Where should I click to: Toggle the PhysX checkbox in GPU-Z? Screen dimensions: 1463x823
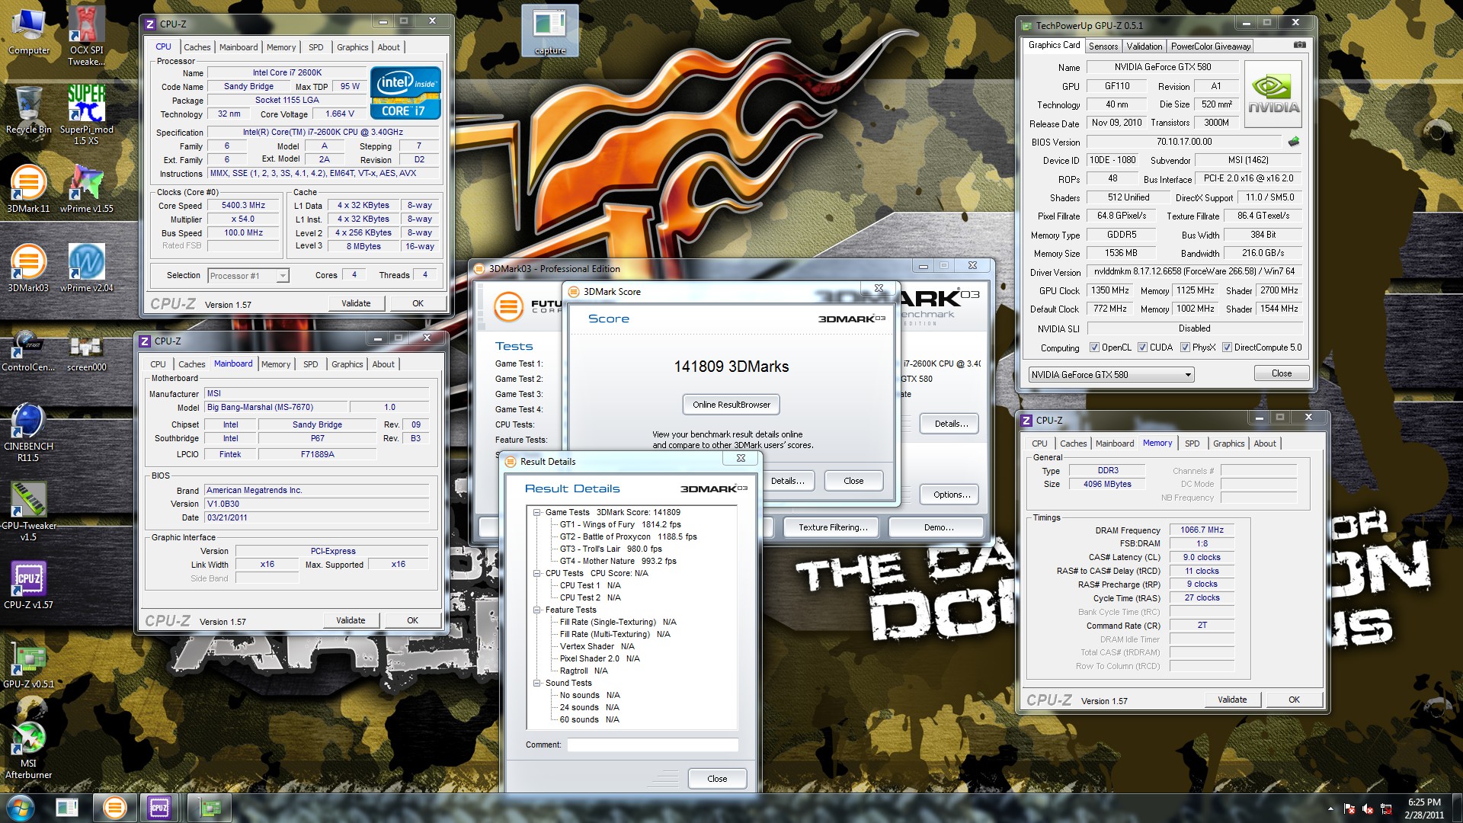[1185, 347]
